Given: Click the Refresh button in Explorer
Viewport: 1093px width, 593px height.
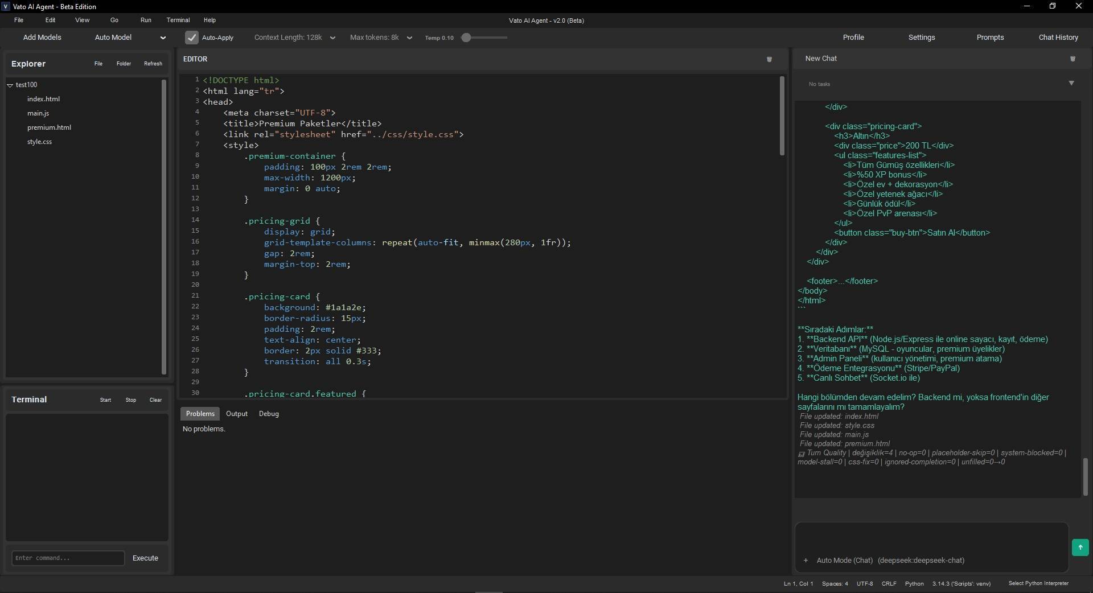Looking at the screenshot, I should click(x=153, y=64).
